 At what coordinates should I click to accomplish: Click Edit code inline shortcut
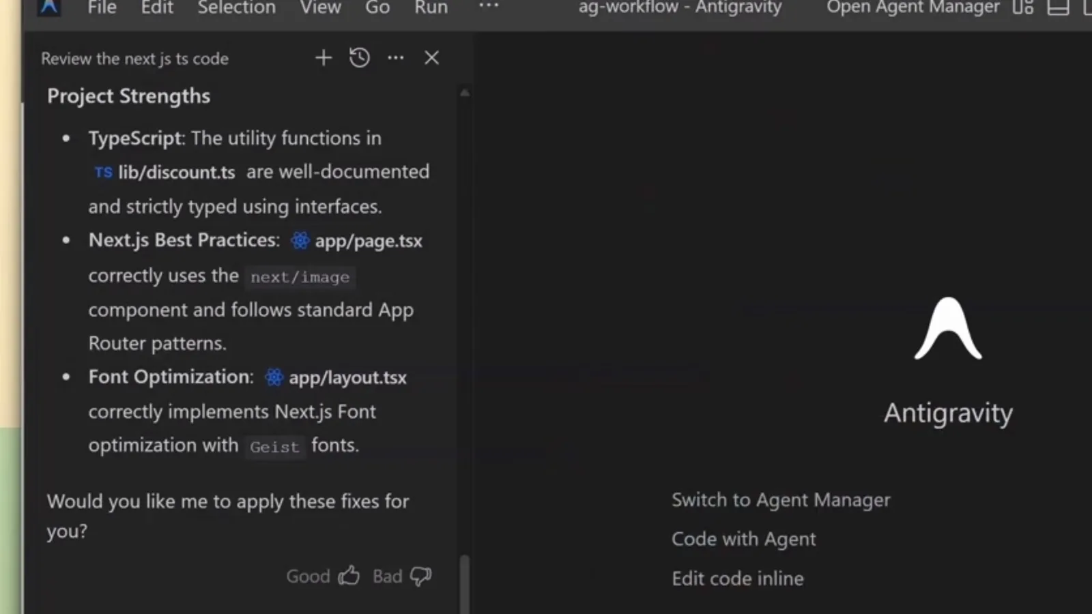point(737,579)
